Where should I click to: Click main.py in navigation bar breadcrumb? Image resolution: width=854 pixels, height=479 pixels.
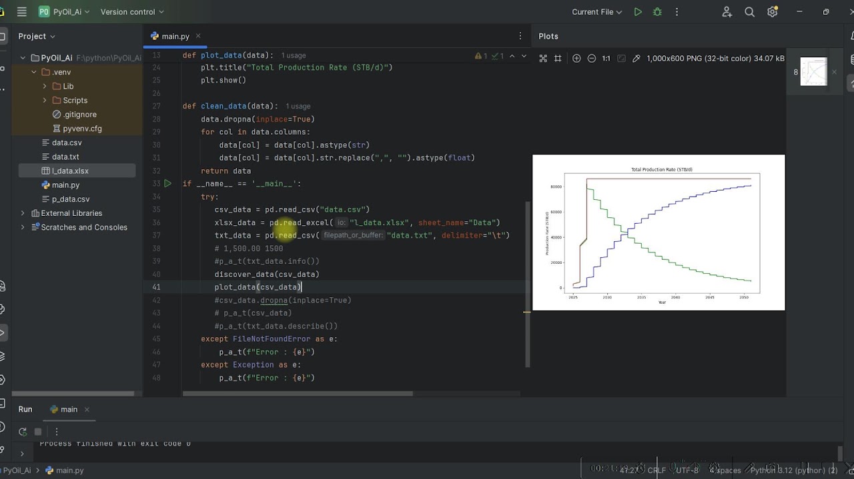click(x=65, y=470)
